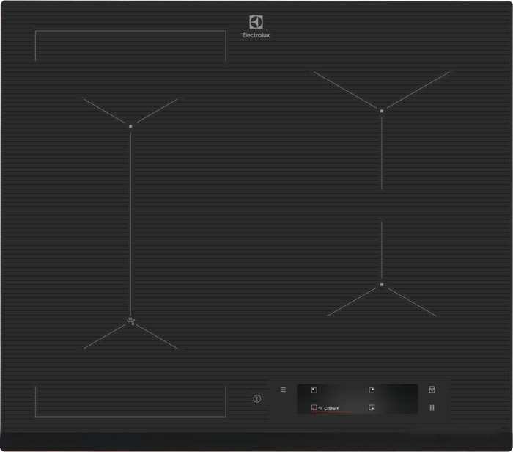Select the bottom-right cooking zone display icon

[x=372, y=407]
